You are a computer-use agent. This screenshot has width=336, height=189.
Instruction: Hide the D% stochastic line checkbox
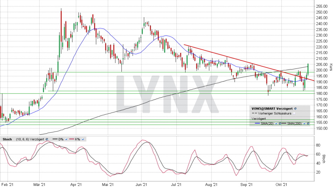pyautogui.click(x=66, y=139)
